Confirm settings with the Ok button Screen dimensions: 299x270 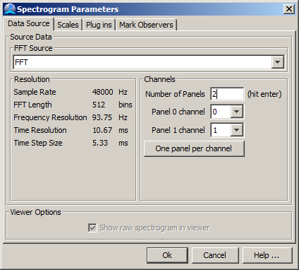[167, 255]
